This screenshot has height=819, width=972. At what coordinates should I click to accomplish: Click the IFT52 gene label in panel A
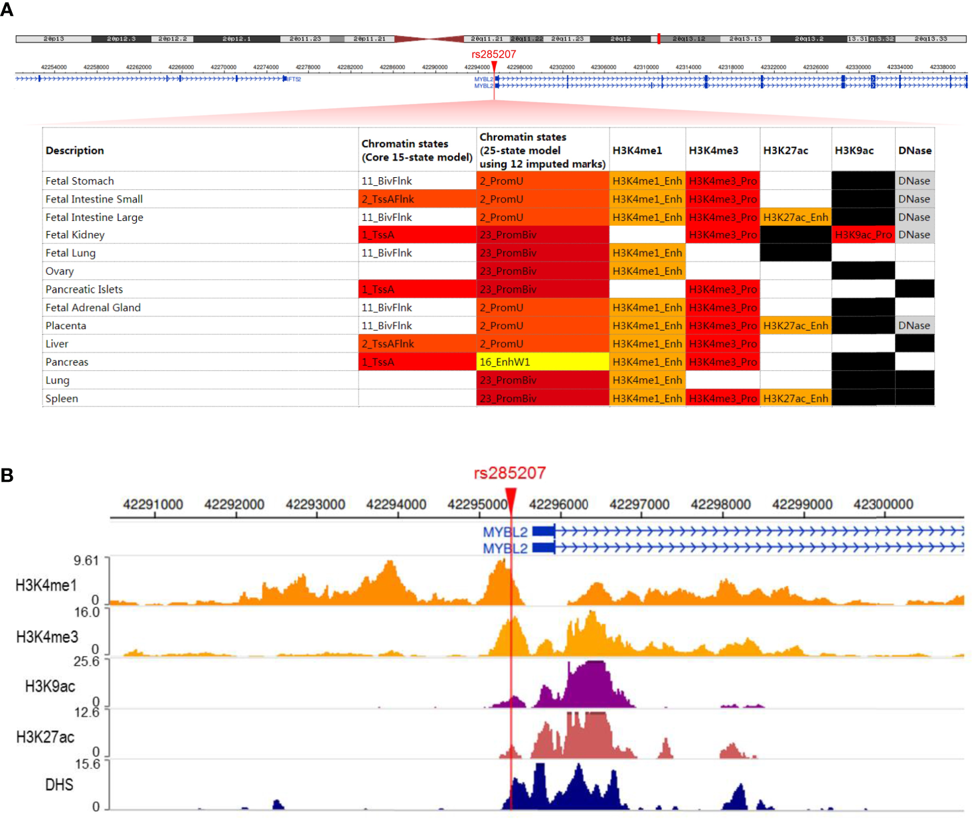click(x=294, y=79)
